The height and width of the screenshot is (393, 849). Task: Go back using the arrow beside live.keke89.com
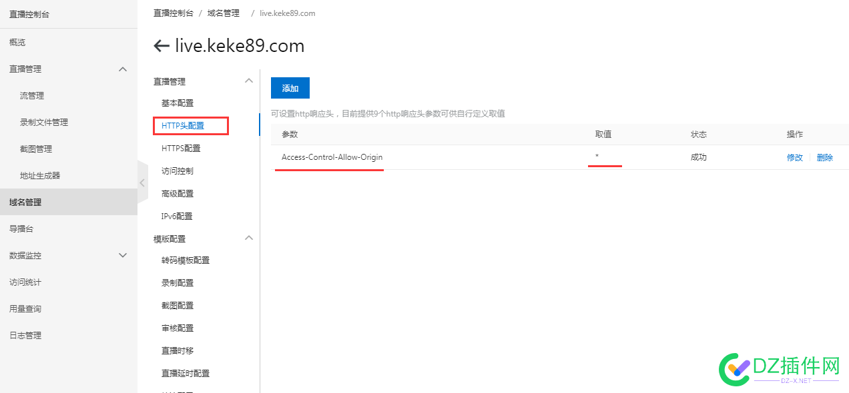161,46
